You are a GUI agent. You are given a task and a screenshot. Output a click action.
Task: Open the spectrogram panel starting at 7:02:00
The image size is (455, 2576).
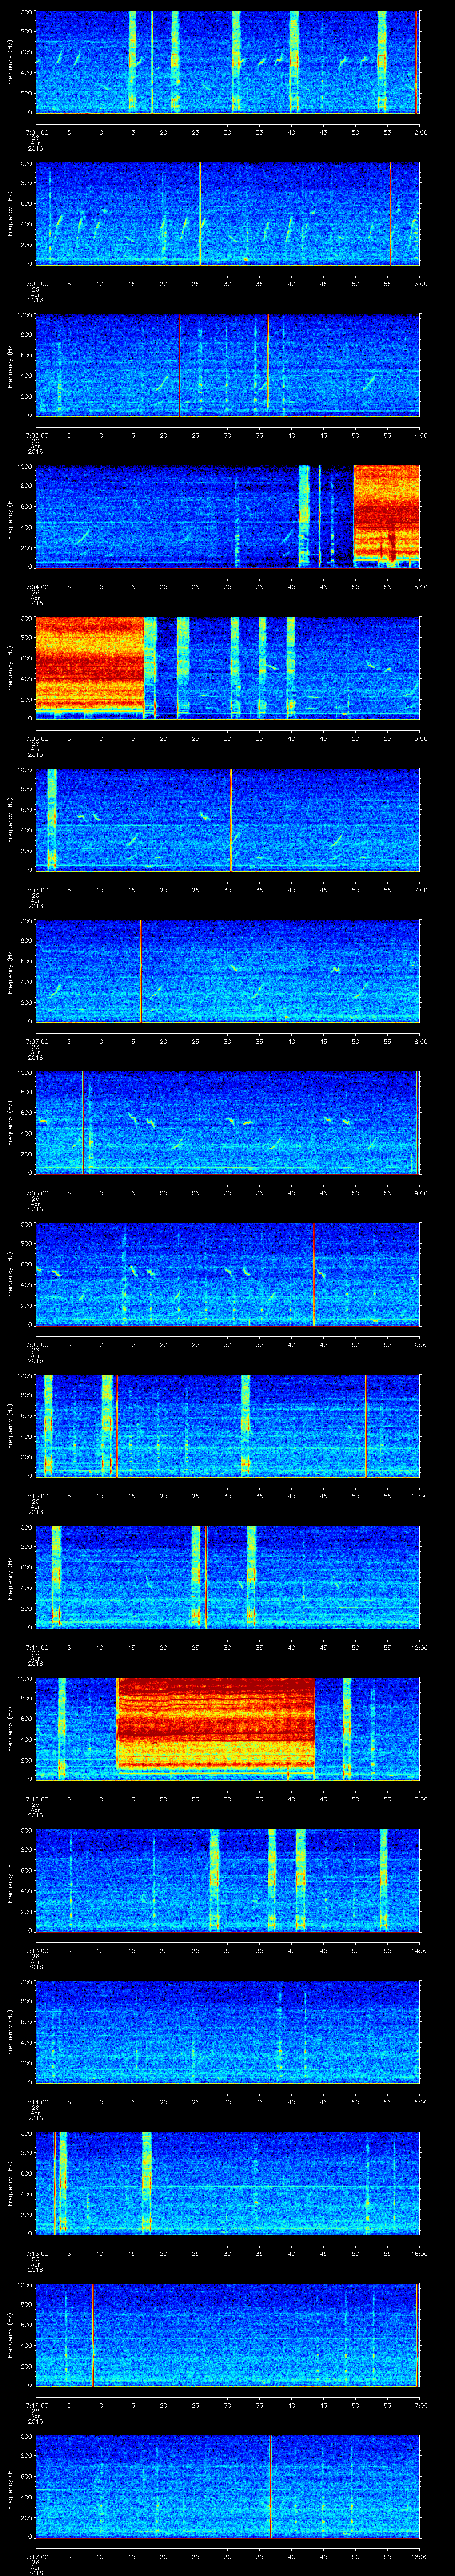(228, 213)
